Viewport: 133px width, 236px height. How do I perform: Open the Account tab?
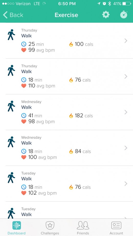click(x=116, y=228)
